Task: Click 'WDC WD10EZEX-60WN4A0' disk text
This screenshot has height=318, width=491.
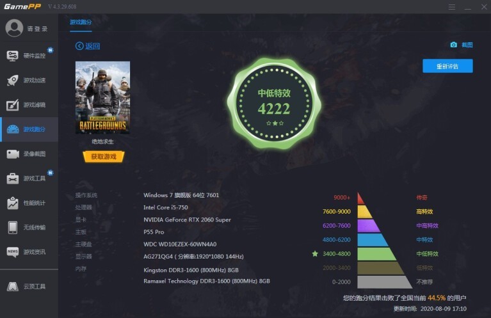Action: [180, 244]
